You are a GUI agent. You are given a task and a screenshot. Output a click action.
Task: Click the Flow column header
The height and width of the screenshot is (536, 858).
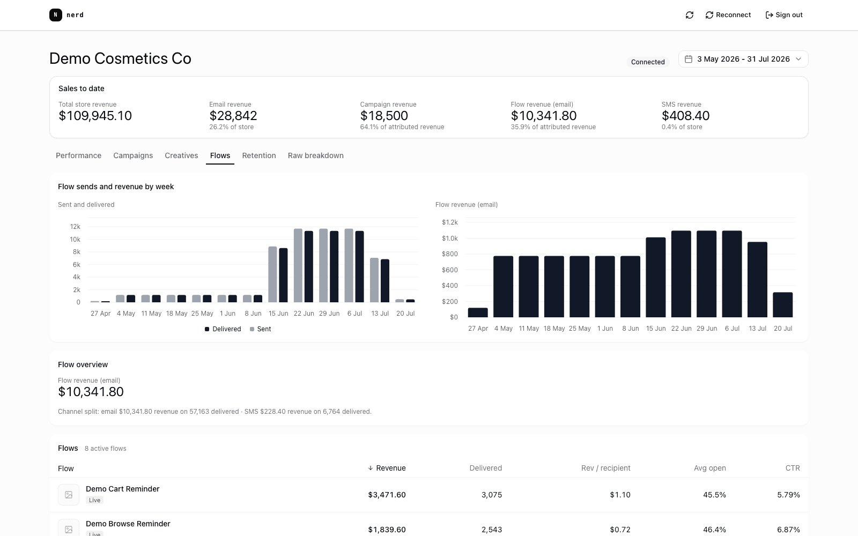[66, 468]
